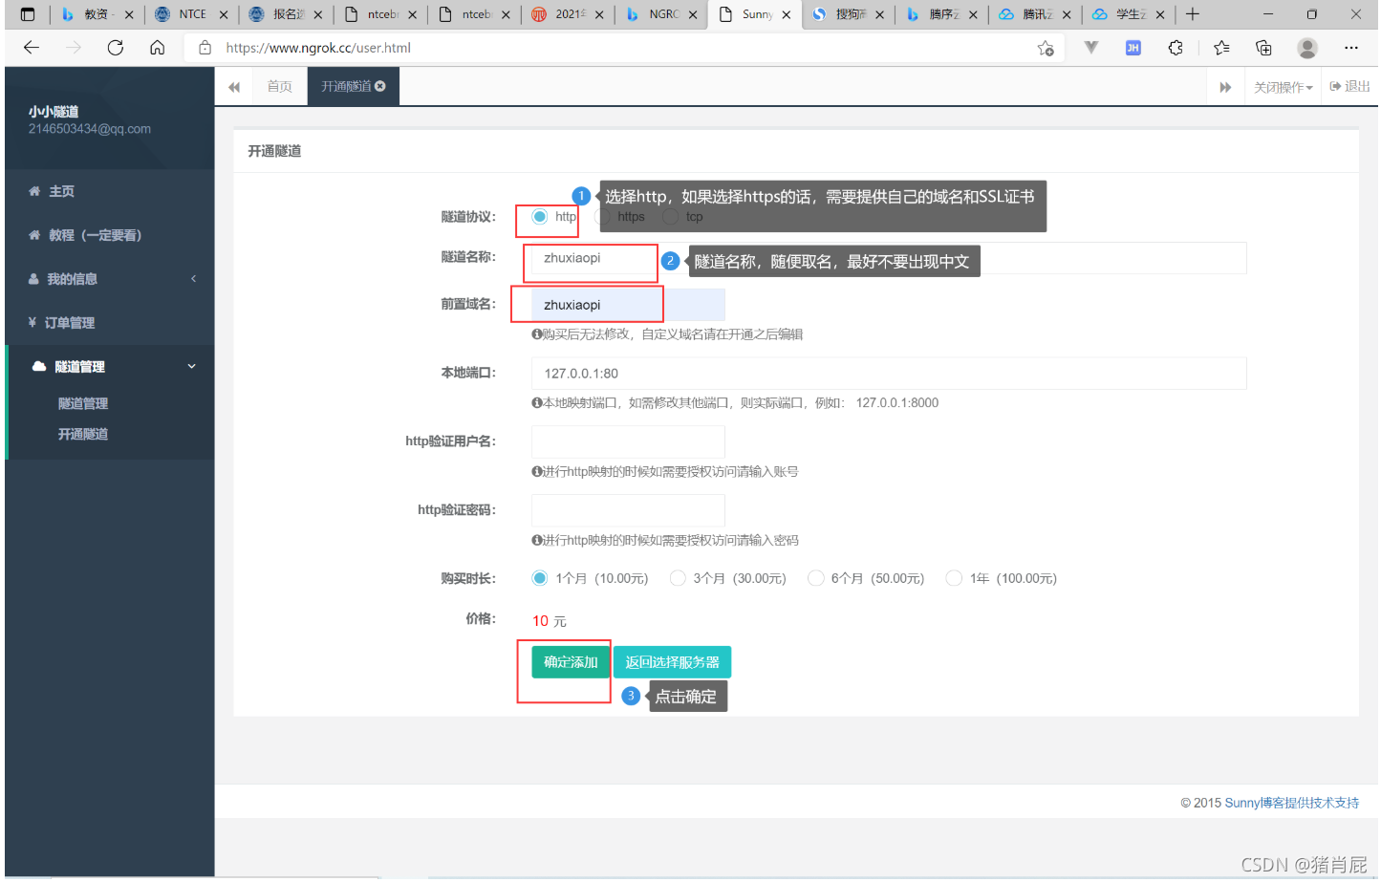Image resolution: width=1381 pixels, height=882 pixels.
Task: Go back to the previous page
Action: [32, 48]
